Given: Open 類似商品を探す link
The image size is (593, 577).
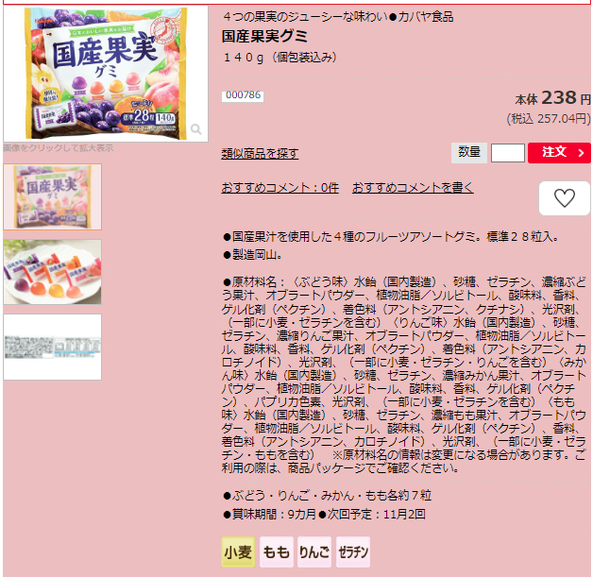Looking at the screenshot, I should pos(260,154).
